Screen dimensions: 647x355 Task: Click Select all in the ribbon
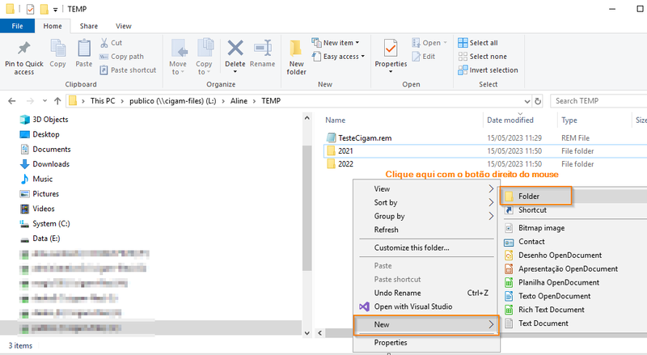(x=478, y=43)
